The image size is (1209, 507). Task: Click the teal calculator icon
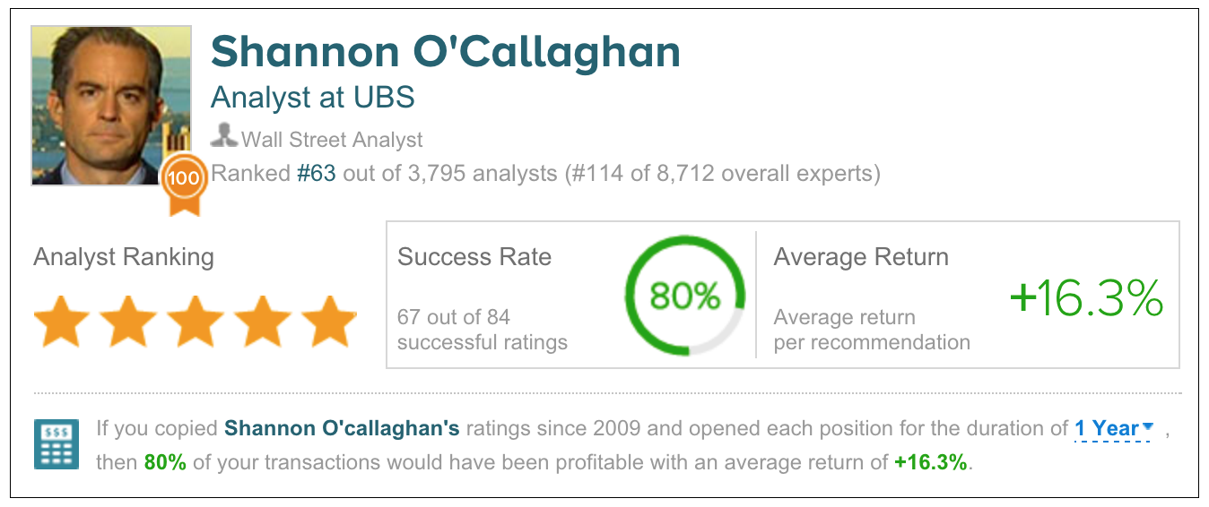(57, 443)
